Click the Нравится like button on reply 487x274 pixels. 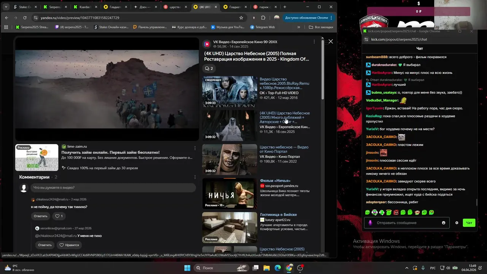pyautogui.click(x=69, y=245)
